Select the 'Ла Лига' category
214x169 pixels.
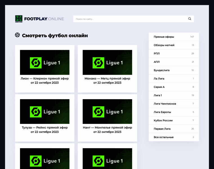(174, 79)
